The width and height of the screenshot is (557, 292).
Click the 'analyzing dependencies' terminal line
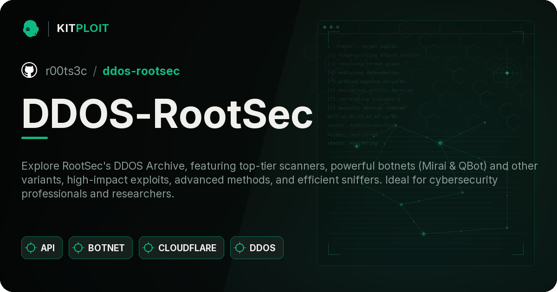coord(363,73)
